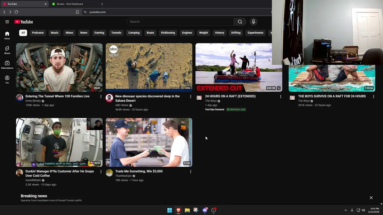The height and width of the screenshot is (215, 383).
Task: Select the All filter chip
Action: coord(23,33)
